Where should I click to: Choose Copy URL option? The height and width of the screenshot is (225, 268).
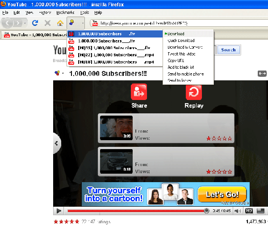tap(188, 60)
